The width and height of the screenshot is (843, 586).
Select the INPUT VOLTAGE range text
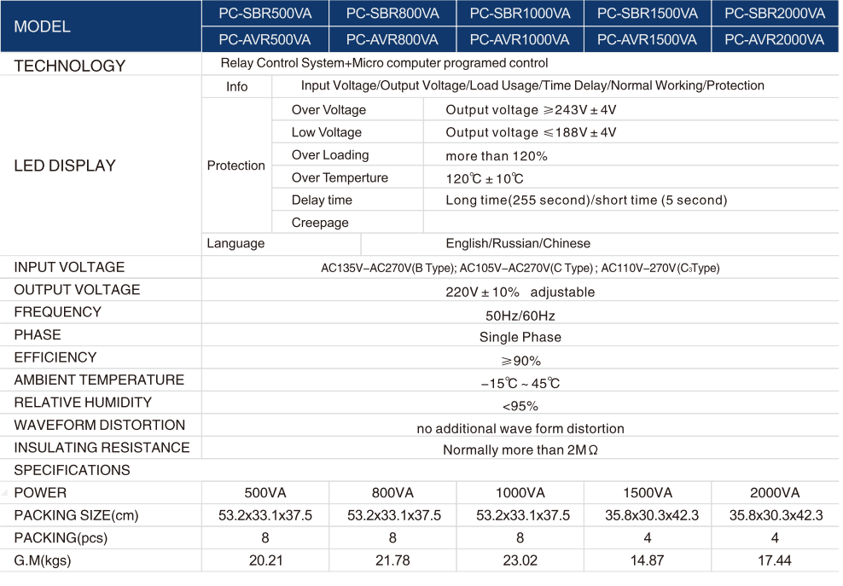(520, 268)
